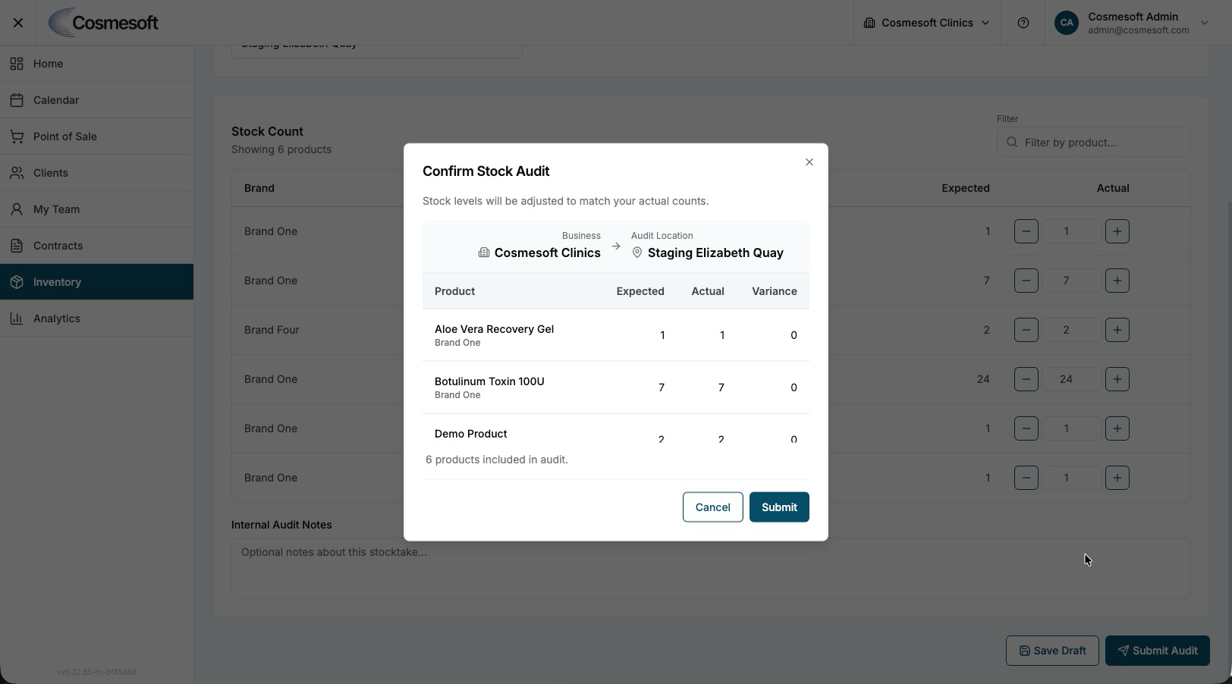Select Inventory in the sidebar
The height and width of the screenshot is (684, 1232).
click(97, 282)
